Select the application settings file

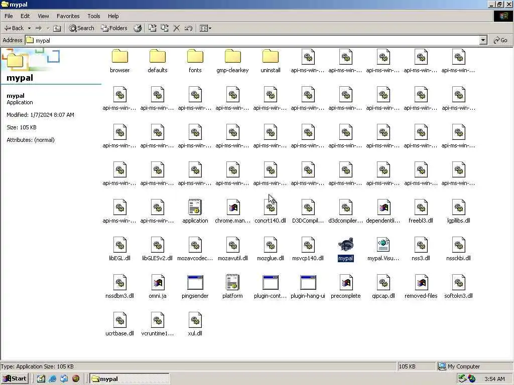point(195,212)
